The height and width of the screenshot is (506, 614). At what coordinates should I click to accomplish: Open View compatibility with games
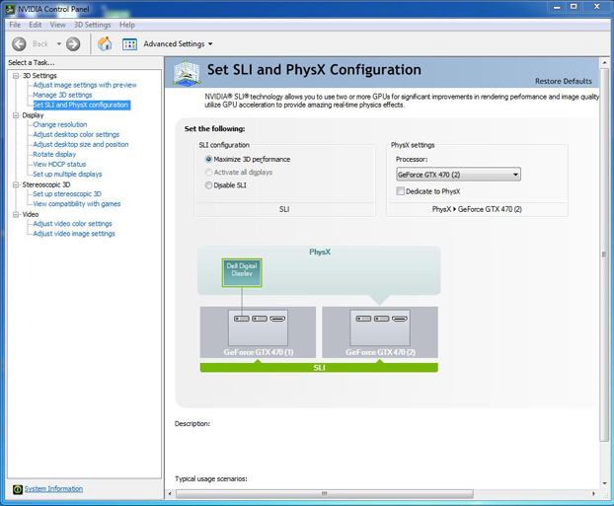point(77,204)
